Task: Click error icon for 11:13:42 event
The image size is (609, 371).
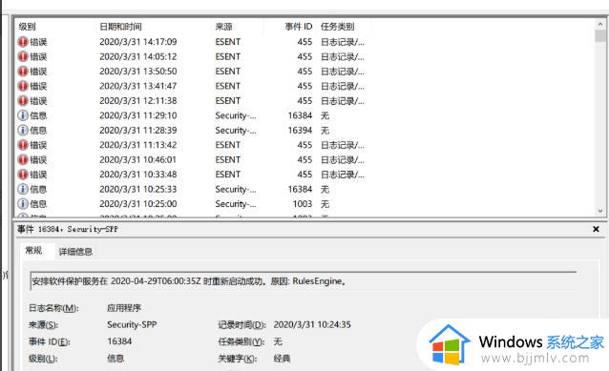Action: click(23, 145)
